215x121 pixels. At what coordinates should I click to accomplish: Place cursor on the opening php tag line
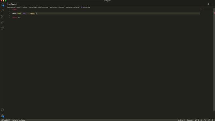point(14,9)
